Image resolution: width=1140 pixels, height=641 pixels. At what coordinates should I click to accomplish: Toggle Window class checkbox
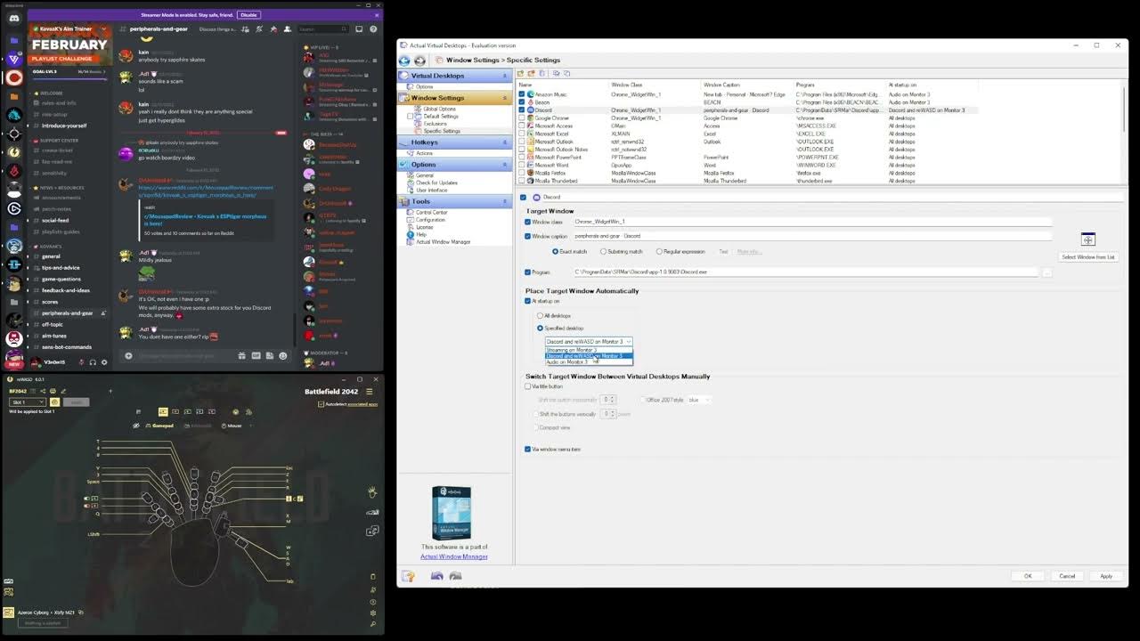[527, 222]
